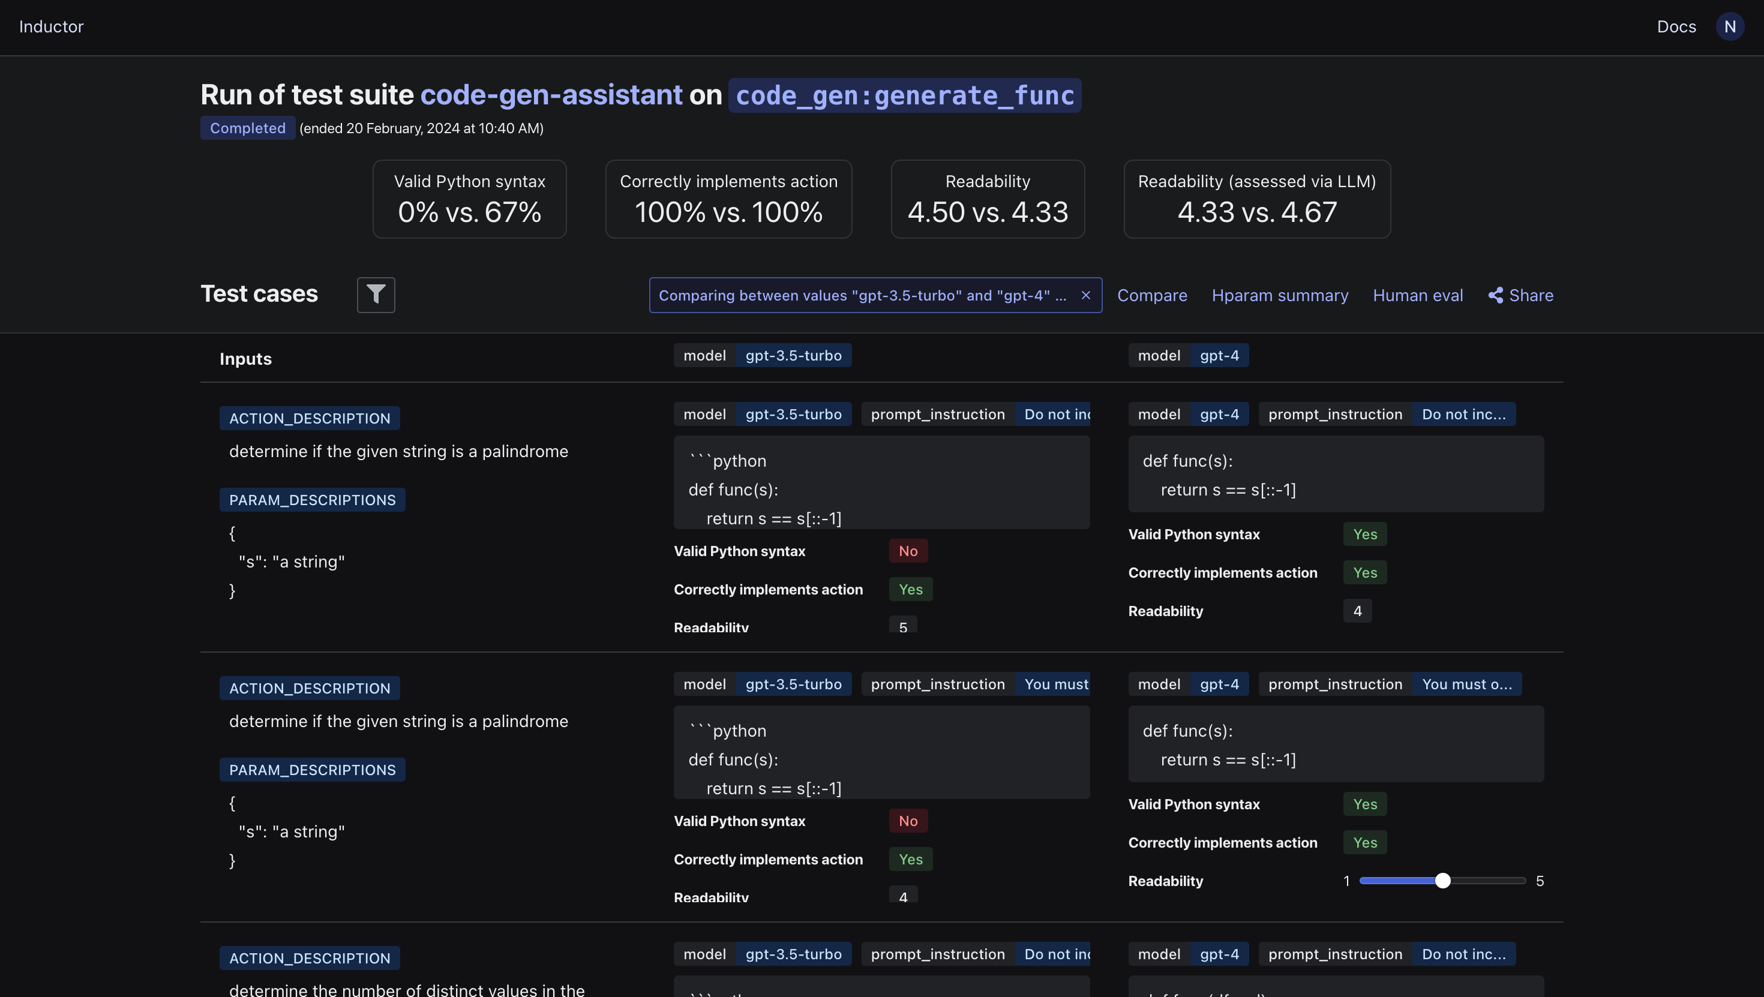Open the code-gen-assistant test suite link
Viewport: 1764px width, 997px height.
[x=551, y=95]
